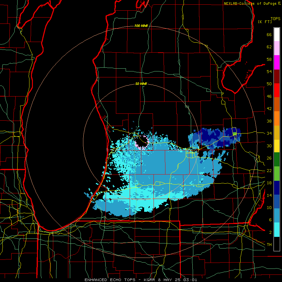The height and width of the screenshot is (282, 282).
Task: Click the light green 26 kft legend swatch
Action: tap(277, 174)
